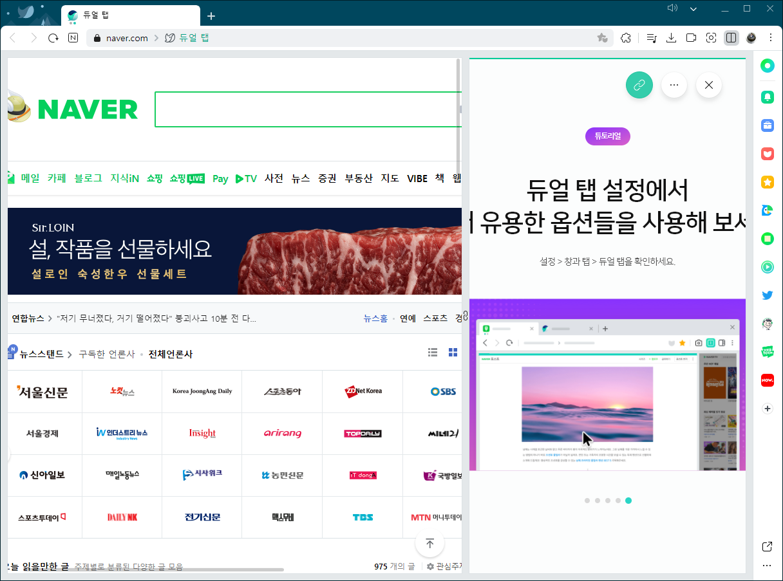783x581 pixels.
Task: Open the blue briefcase tools sidebar icon
Action: pyautogui.click(x=767, y=125)
